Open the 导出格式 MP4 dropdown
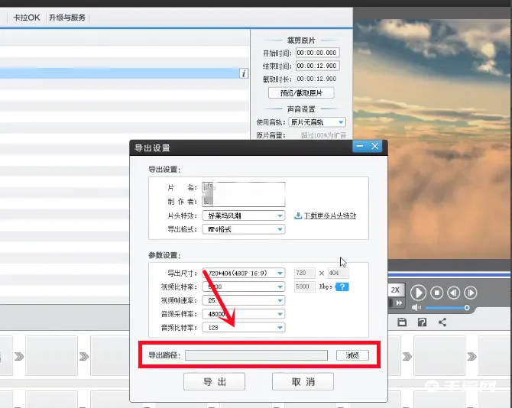 pyautogui.click(x=244, y=229)
